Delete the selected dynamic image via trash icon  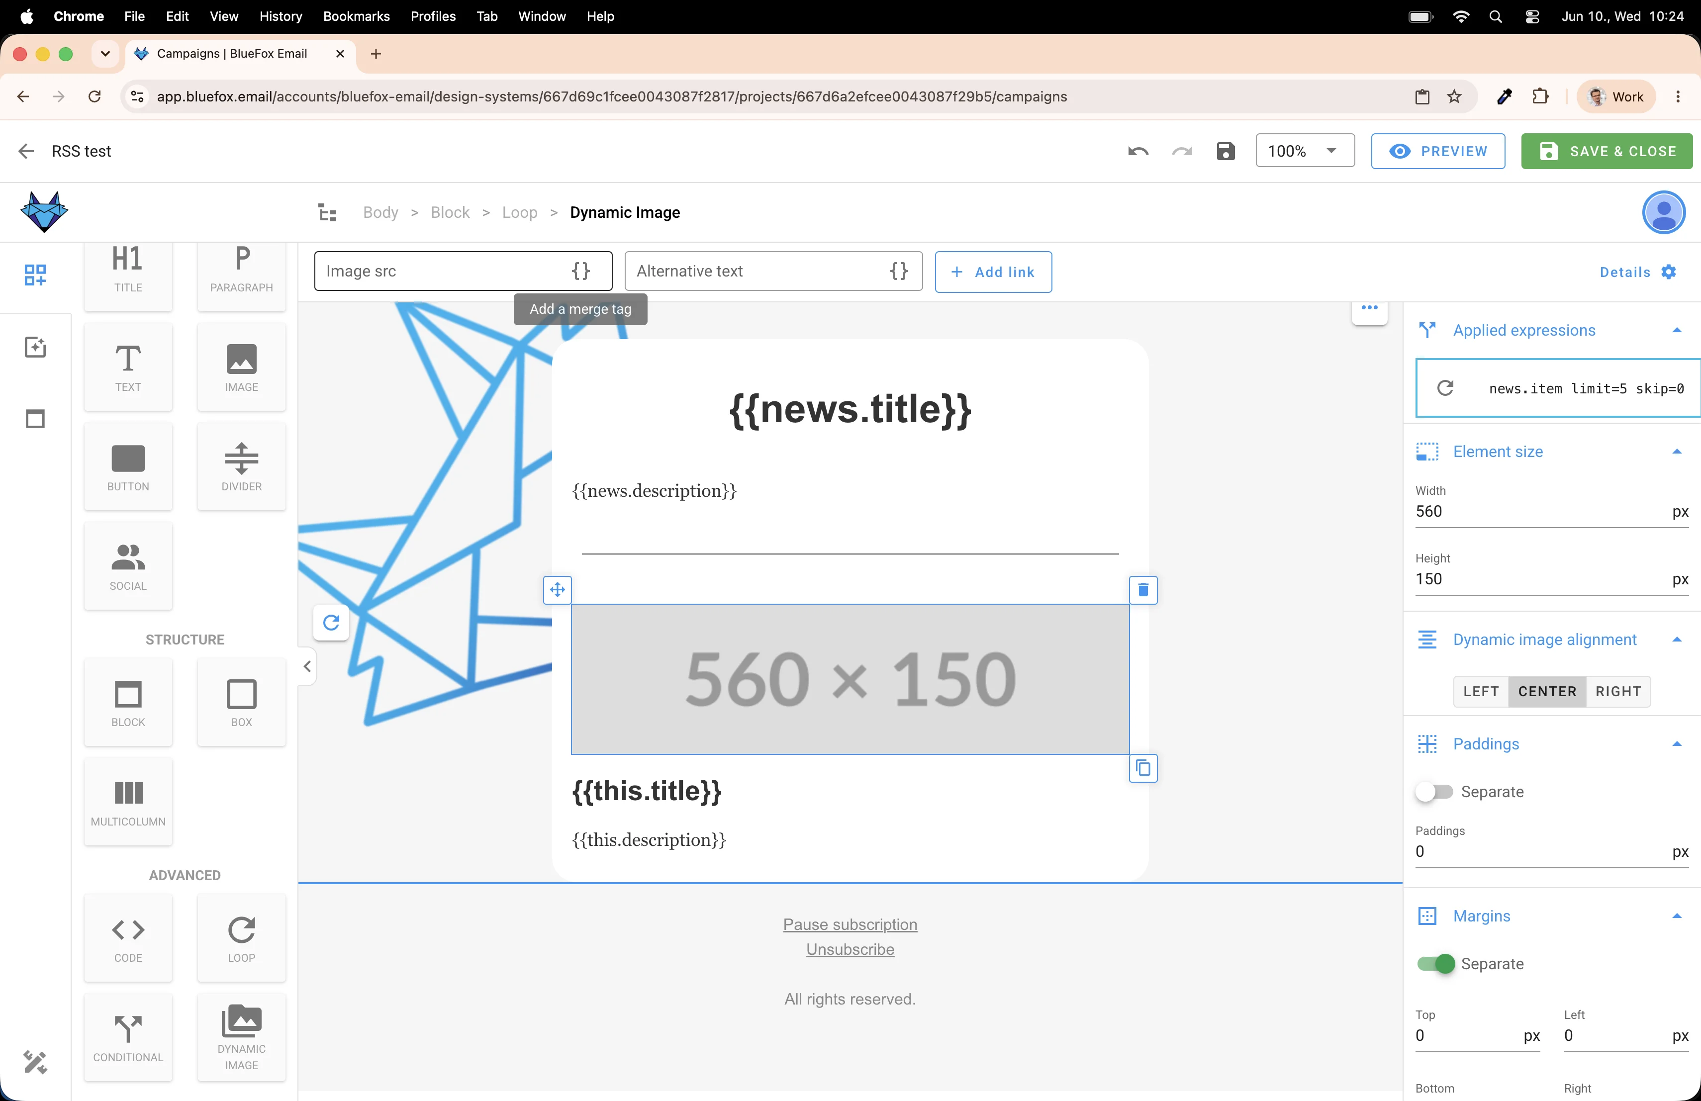click(x=1143, y=589)
